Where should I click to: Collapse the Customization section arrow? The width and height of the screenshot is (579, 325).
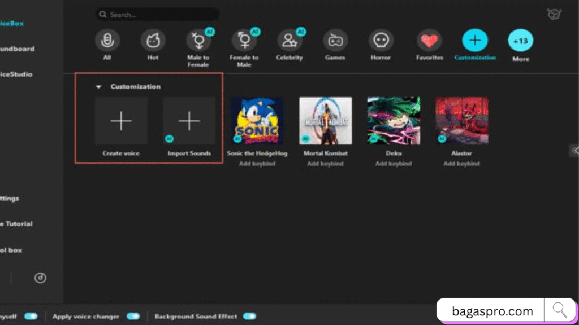[98, 87]
